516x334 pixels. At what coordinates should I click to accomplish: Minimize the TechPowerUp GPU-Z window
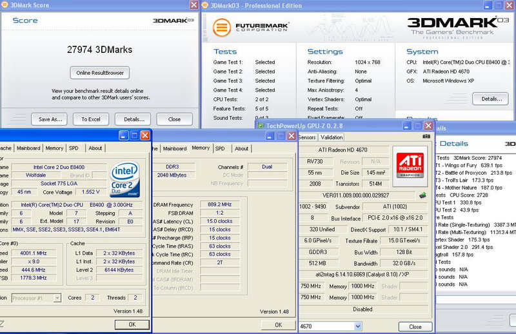407,126
